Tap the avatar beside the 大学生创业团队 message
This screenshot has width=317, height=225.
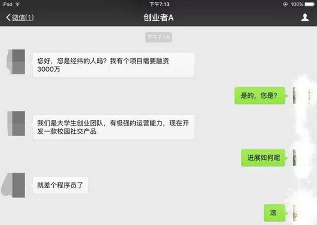click(x=16, y=123)
